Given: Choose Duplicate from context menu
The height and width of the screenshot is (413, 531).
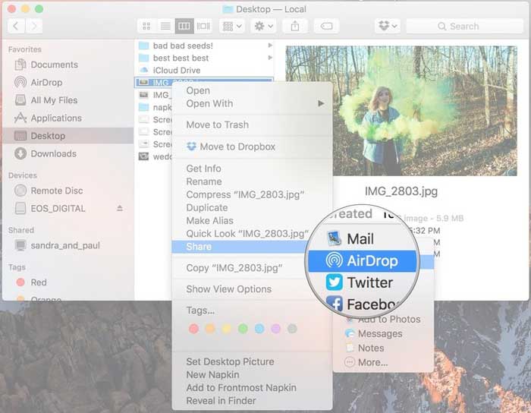Looking at the screenshot, I should coord(207,208).
